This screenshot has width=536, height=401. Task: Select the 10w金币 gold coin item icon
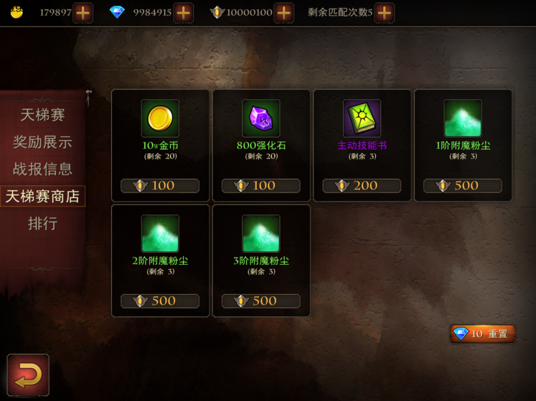(160, 118)
